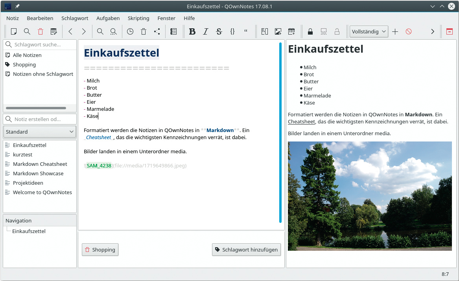Open the todo list icon
459x281 pixels.
click(x=173, y=31)
